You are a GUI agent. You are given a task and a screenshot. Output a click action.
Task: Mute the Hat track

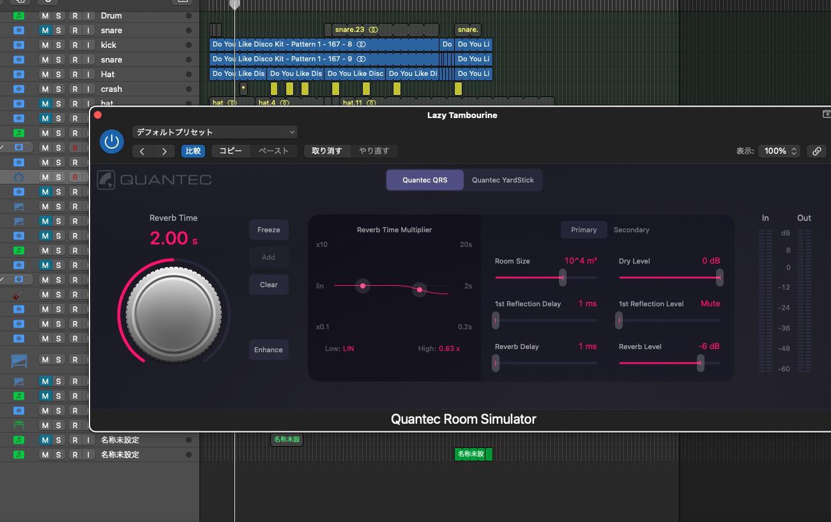pos(45,74)
